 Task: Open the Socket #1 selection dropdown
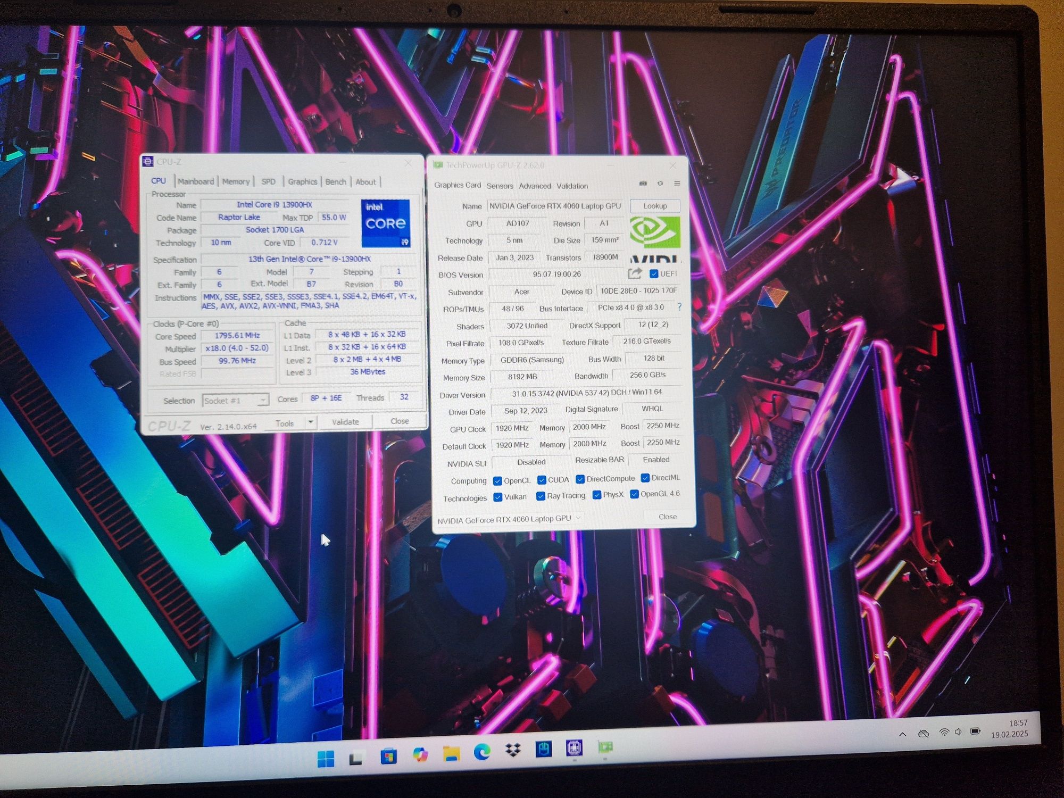[236, 400]
